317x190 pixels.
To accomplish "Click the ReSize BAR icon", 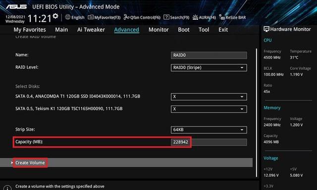I will 222,17.
